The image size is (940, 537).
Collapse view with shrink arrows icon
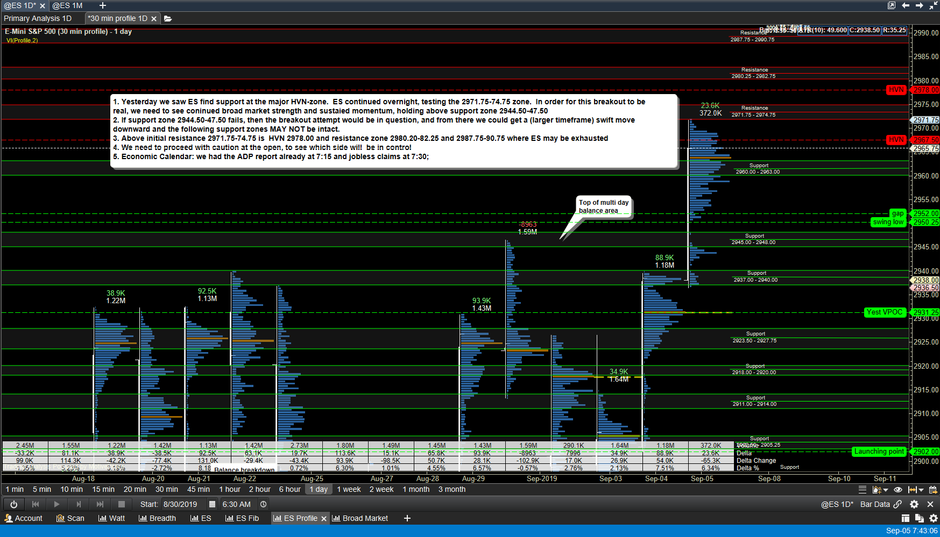(x=934, y=5)
